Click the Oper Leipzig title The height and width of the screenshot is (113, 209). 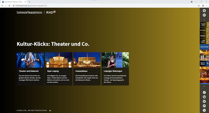tap(53, 71)
